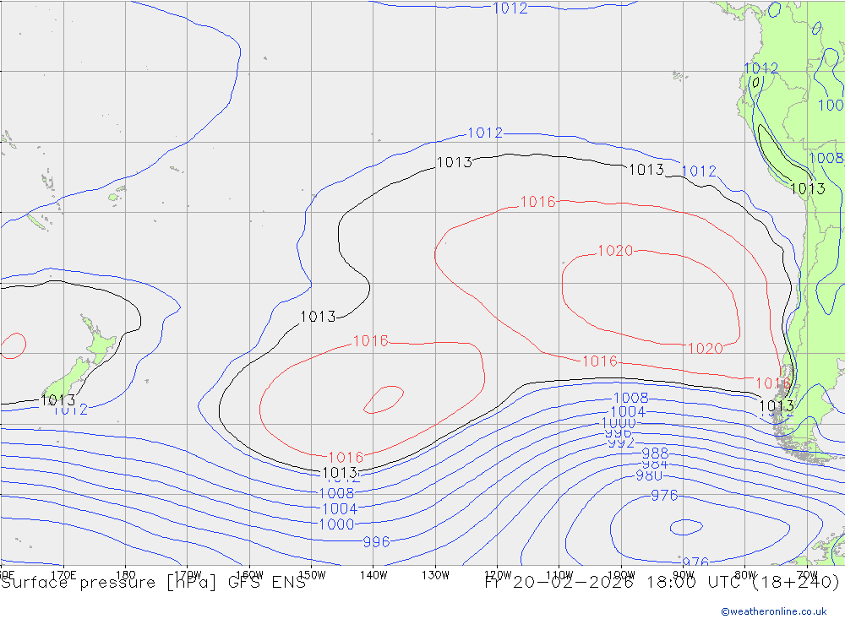Click the upper red "1020" isobar label
The width and height of the screenshot is (845, 619).
pyautogui.click(x=615, y=251)
